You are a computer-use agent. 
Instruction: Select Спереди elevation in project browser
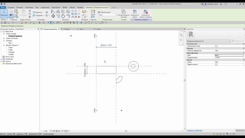pyautogui.click(x=11, y=52)
